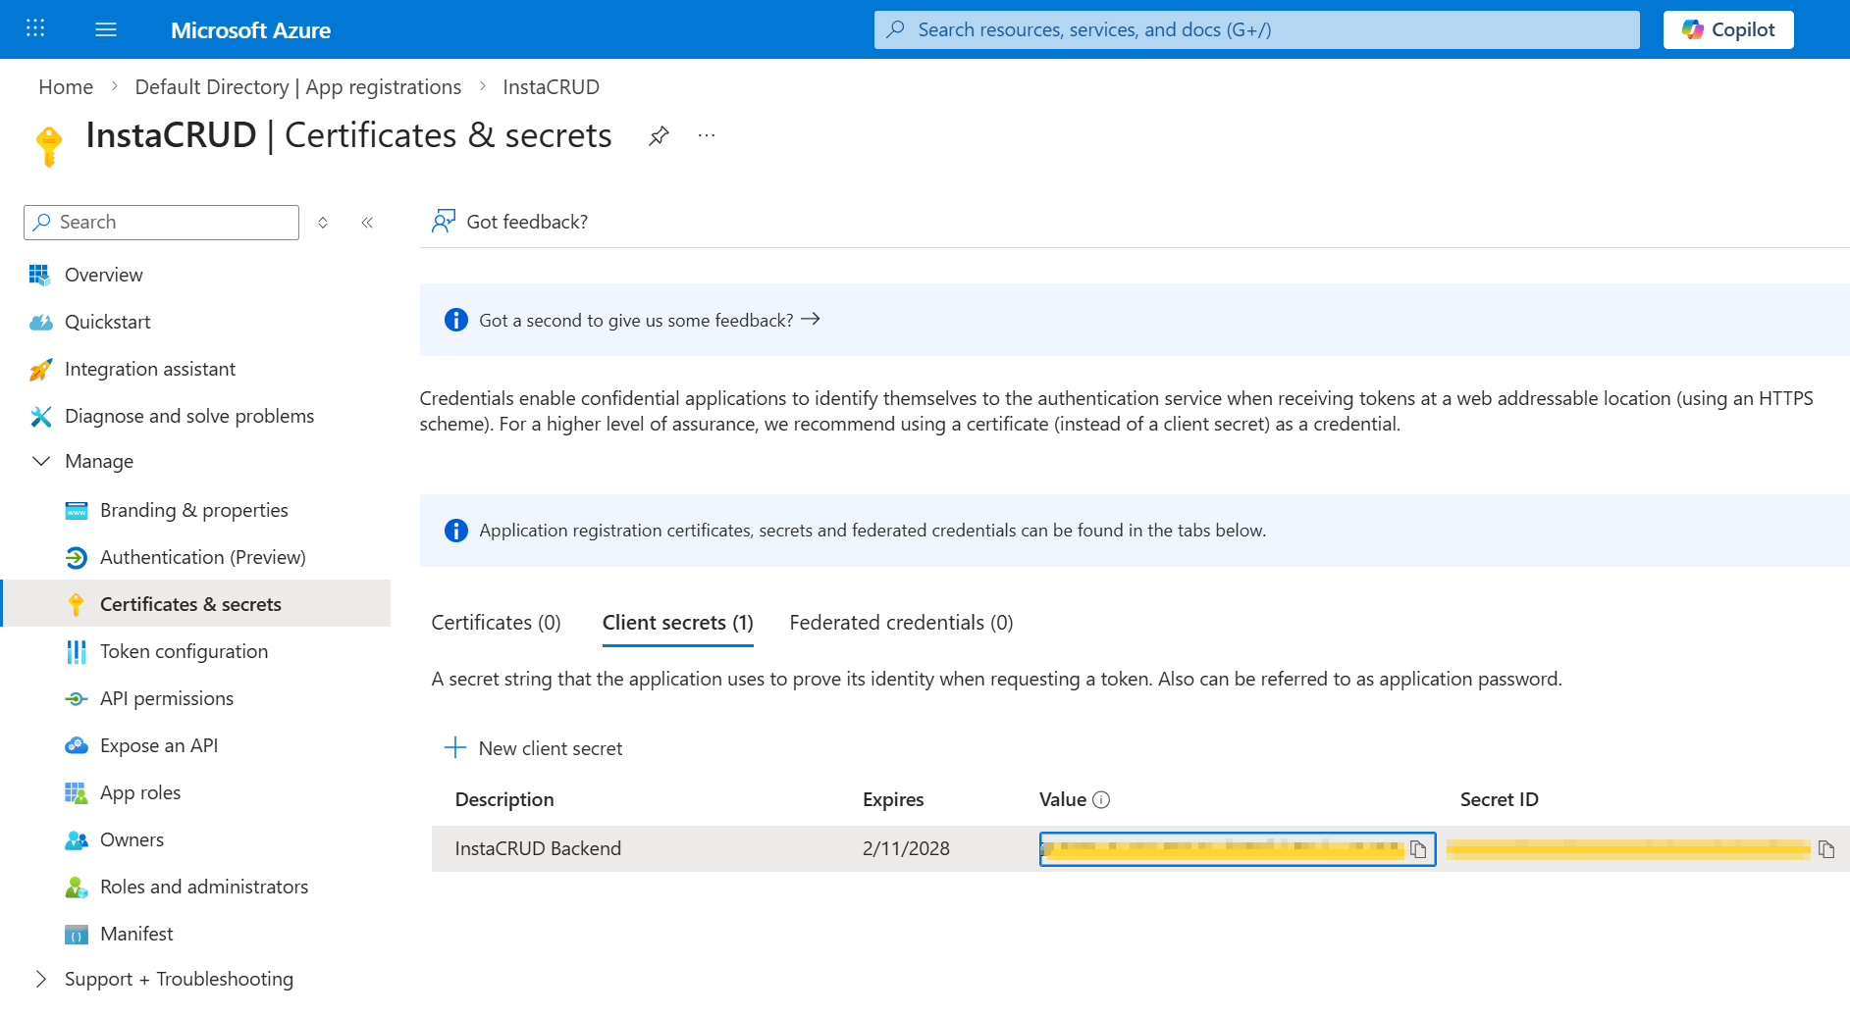The image size is (1850, 1015).
Task: Toggle expand/collapse all sidebar groups
Action: [x=323, y=223]
